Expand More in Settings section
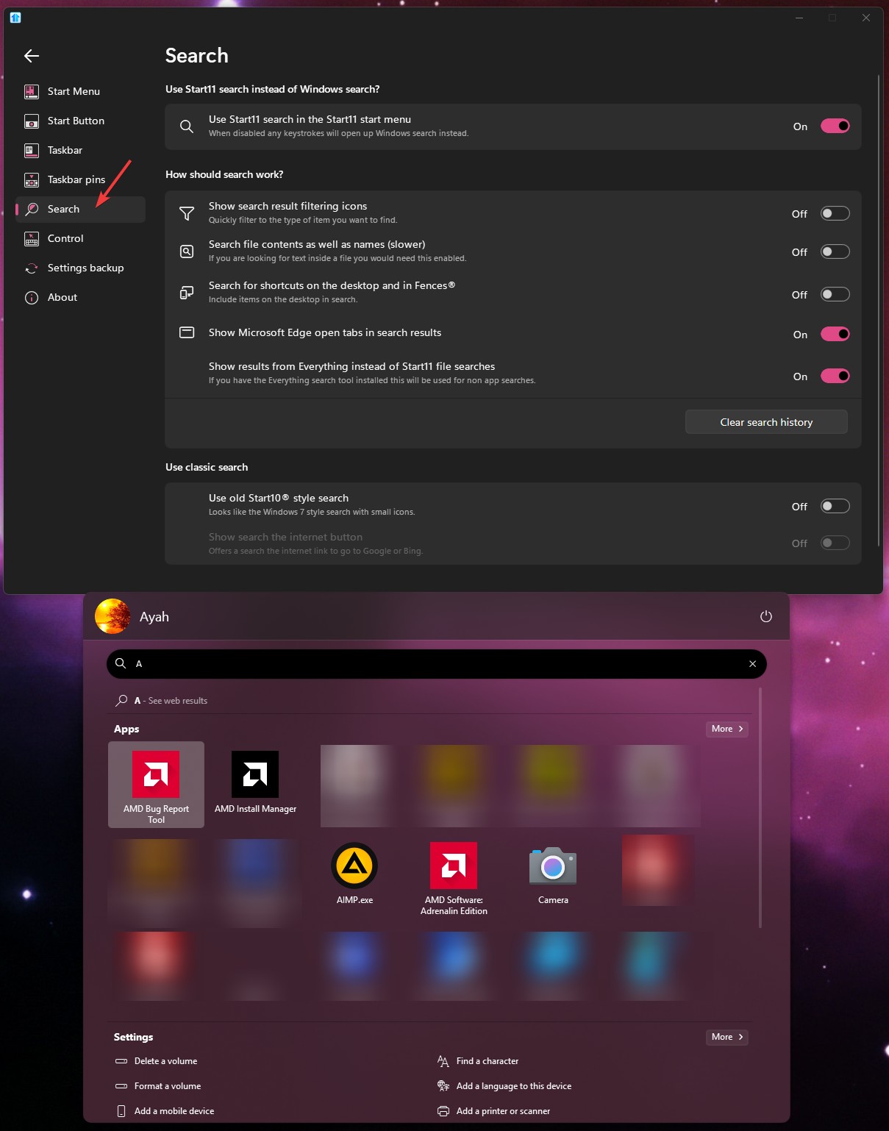The height and width of the screenshot is (1131, 889). pos(726,1037)
